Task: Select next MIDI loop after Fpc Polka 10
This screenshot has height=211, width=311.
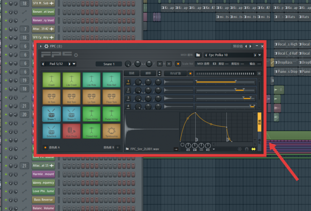Action: [x=255, y=55]
